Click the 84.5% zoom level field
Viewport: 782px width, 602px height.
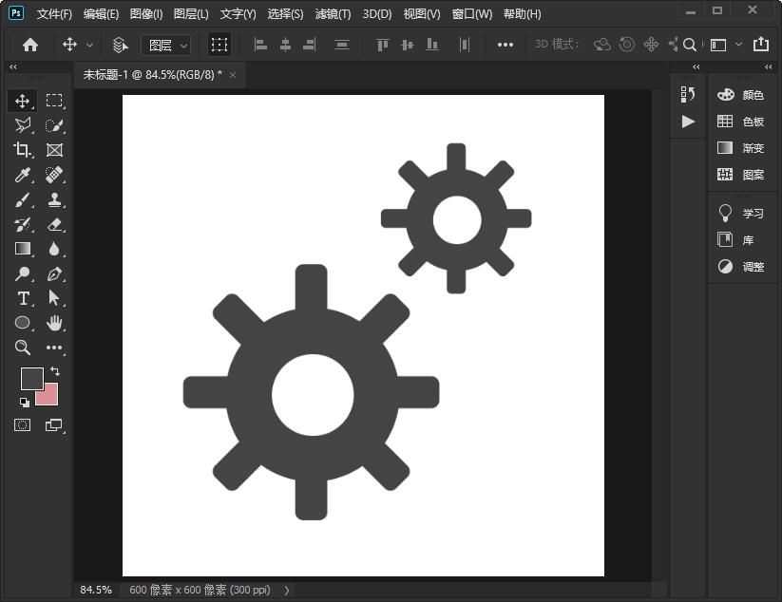[x=96, y=590]
